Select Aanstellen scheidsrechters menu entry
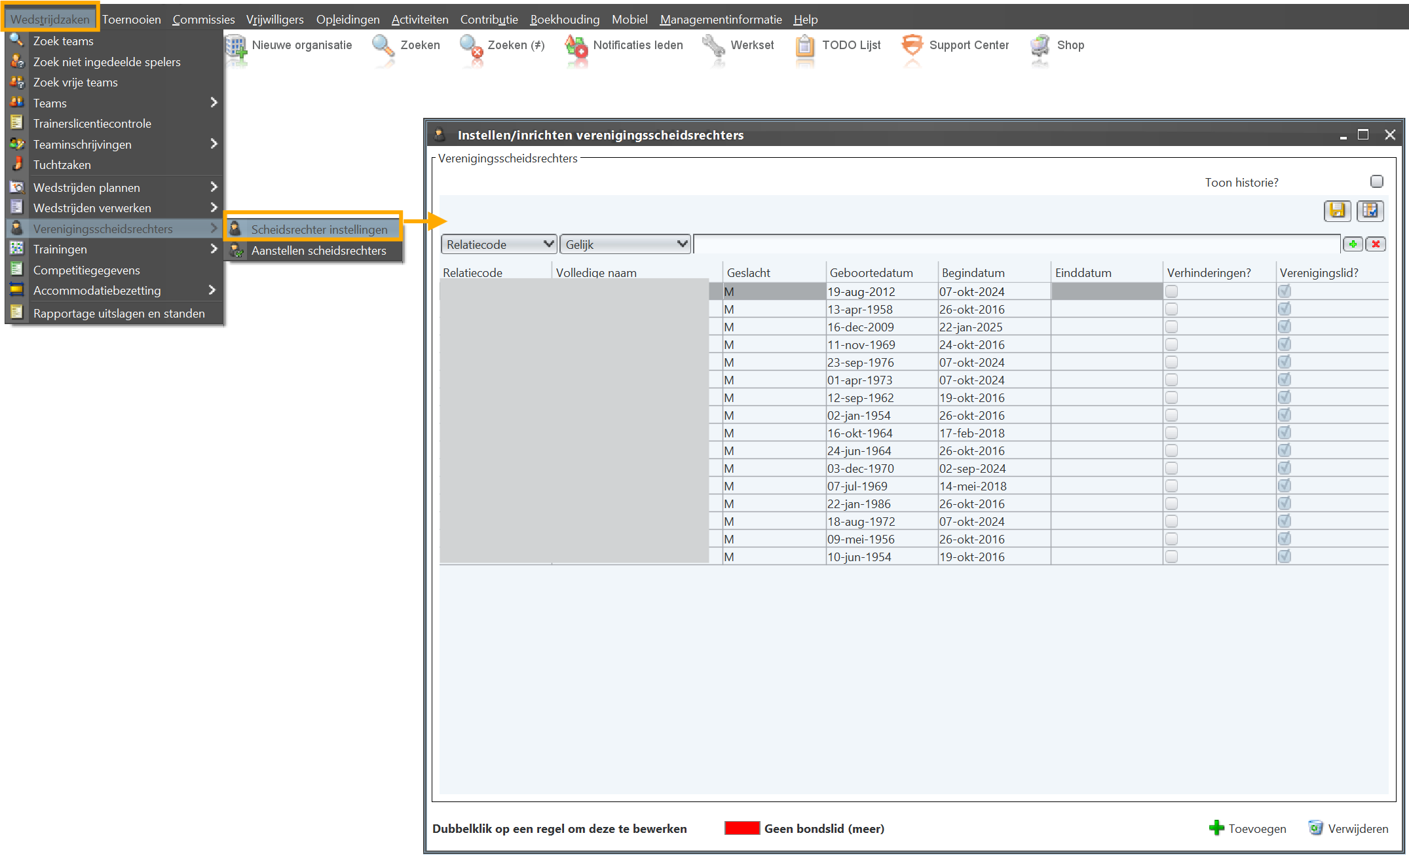This screenshot has width=1409, height=863. [x=318, y=251]
